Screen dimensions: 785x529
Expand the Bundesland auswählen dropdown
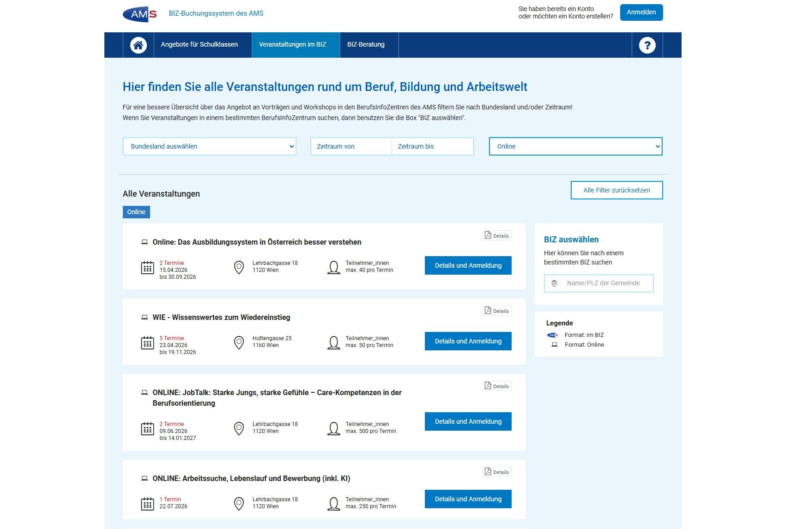(209, 146)
